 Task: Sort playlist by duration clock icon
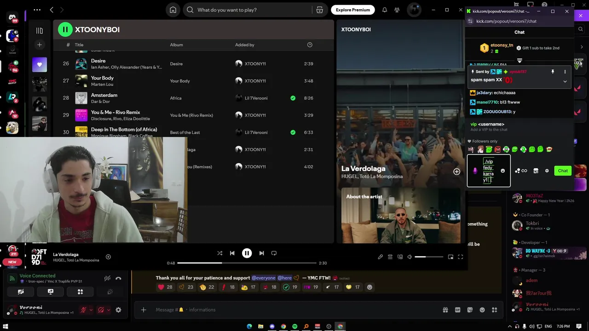(310, 45)
